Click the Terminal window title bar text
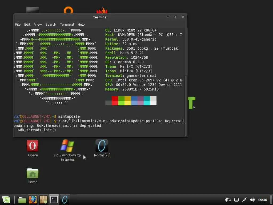This screenshot has height=205, width=273. pyautogui.click(x=100, y=17)
